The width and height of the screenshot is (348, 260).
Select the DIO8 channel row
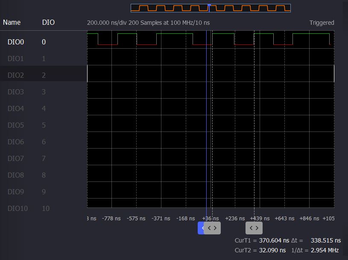(44, 175)
